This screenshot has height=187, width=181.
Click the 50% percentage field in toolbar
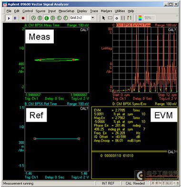[150, 18]
